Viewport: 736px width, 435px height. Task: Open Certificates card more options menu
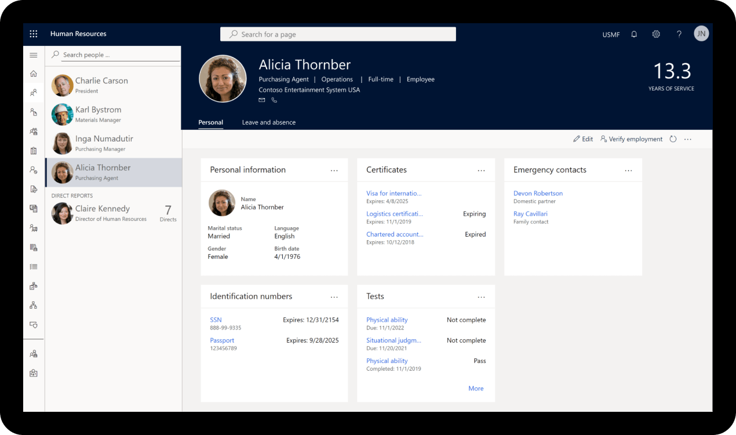coord(482,171)
